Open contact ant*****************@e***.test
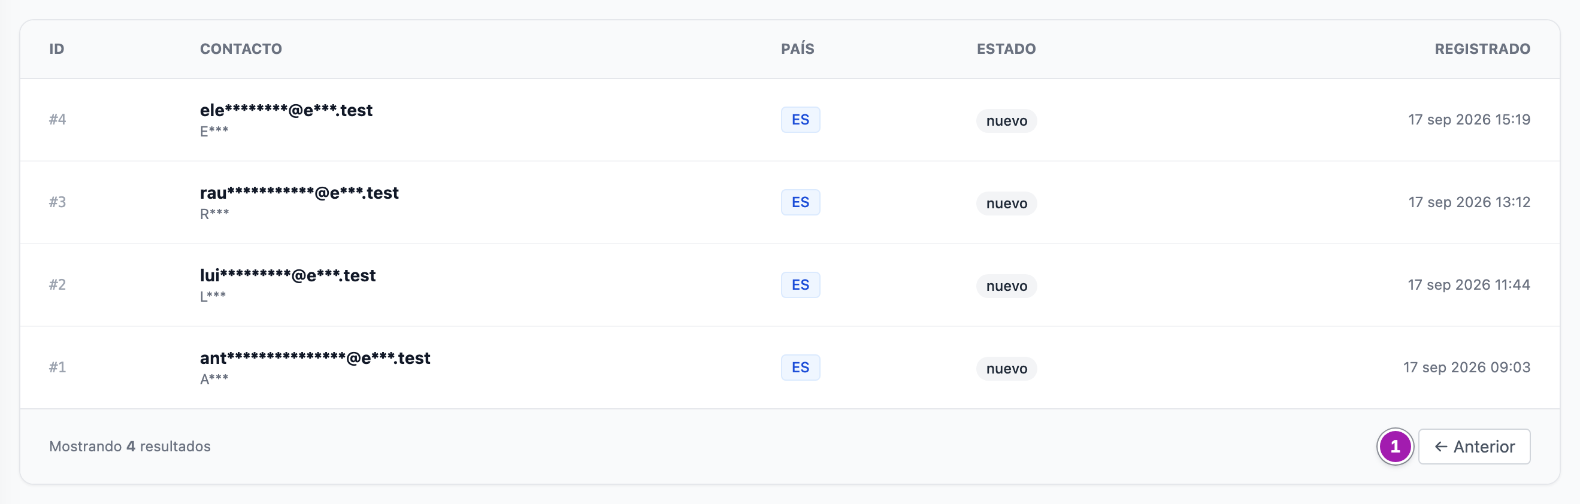This screenshot has width=1580, height=504. pyautogui.click(x=314, y=358)
